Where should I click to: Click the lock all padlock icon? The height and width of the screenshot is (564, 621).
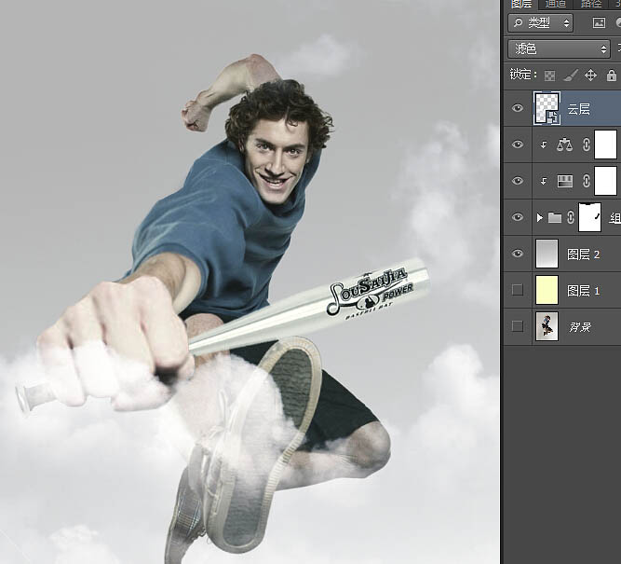[612, 75]
